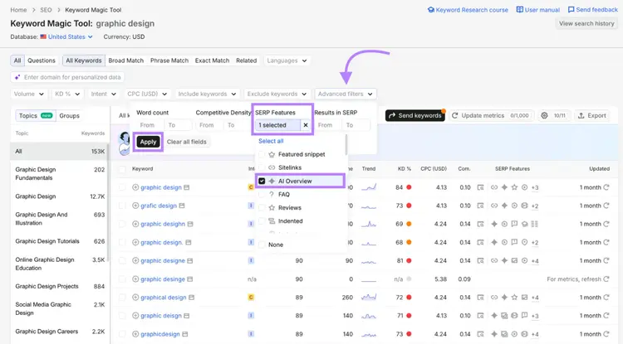Click View search history button

pyautogui.click(x=586, y=24)
